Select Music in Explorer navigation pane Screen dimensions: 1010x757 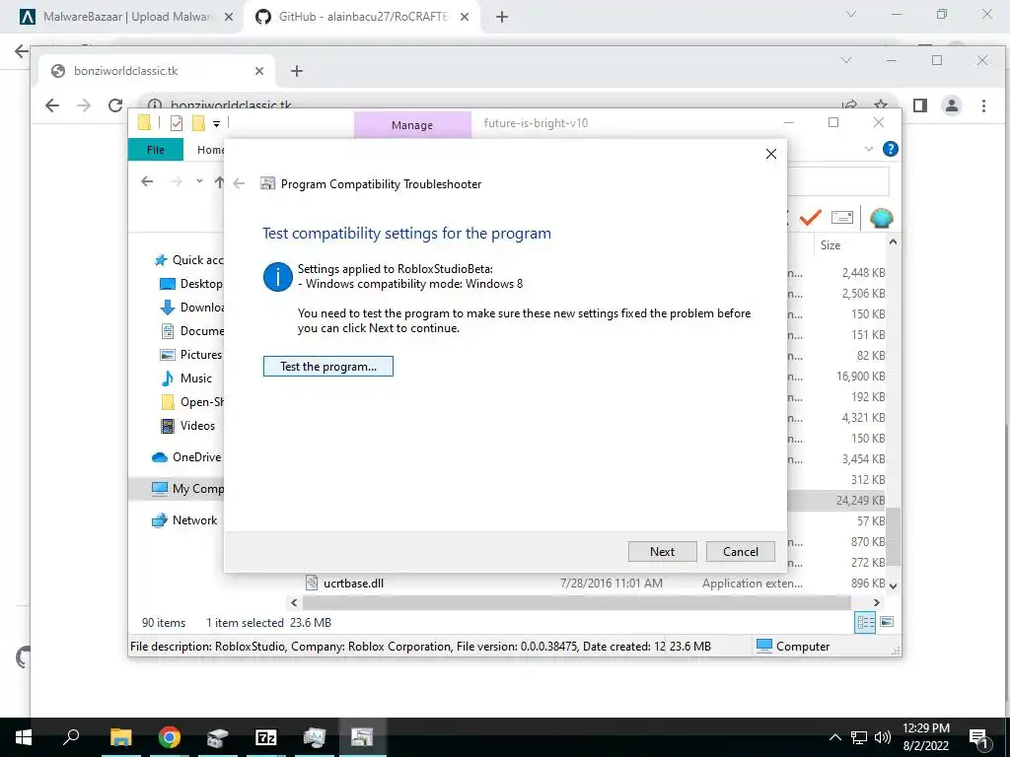click(x=185, y=378)
